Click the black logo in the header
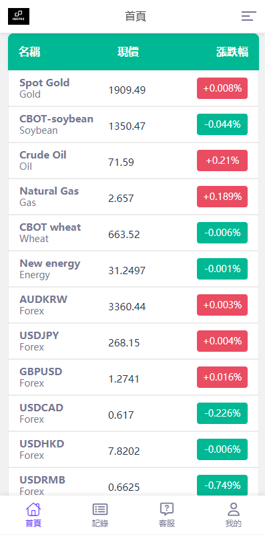The image size is (265, 535). click(x=19, y=16)
